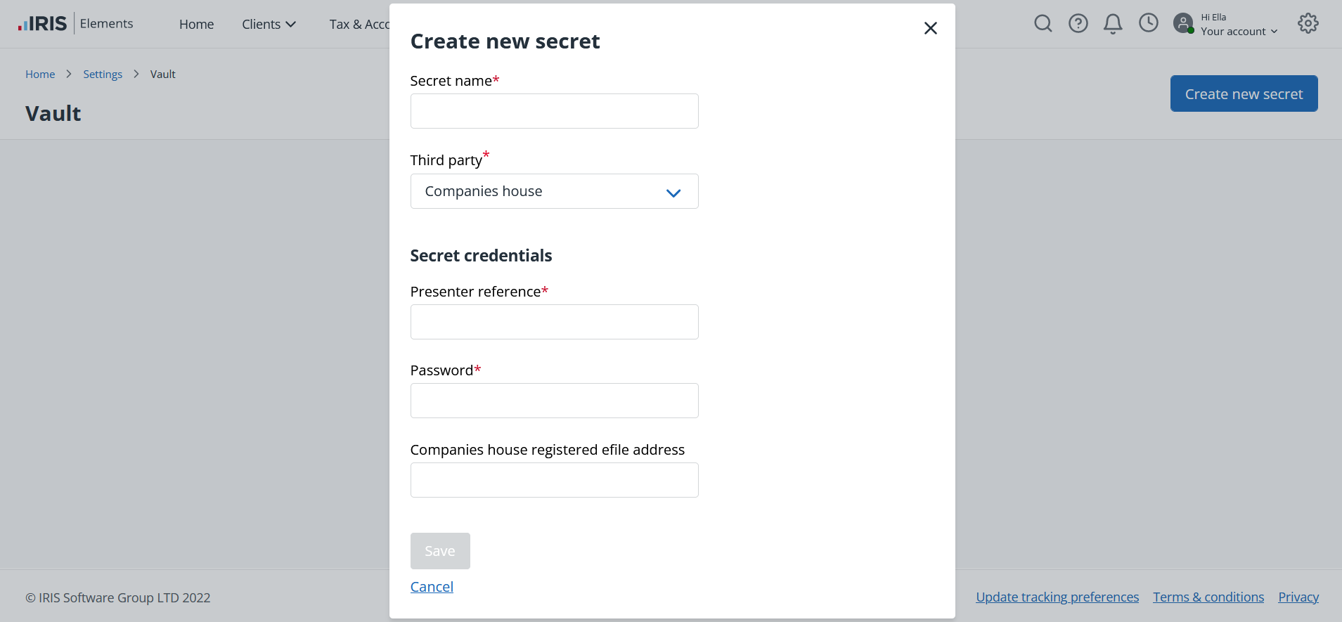1342x622 pixels.
Task: Click the Cancel link
Action: pyautogui.click(x=432, y=587)
